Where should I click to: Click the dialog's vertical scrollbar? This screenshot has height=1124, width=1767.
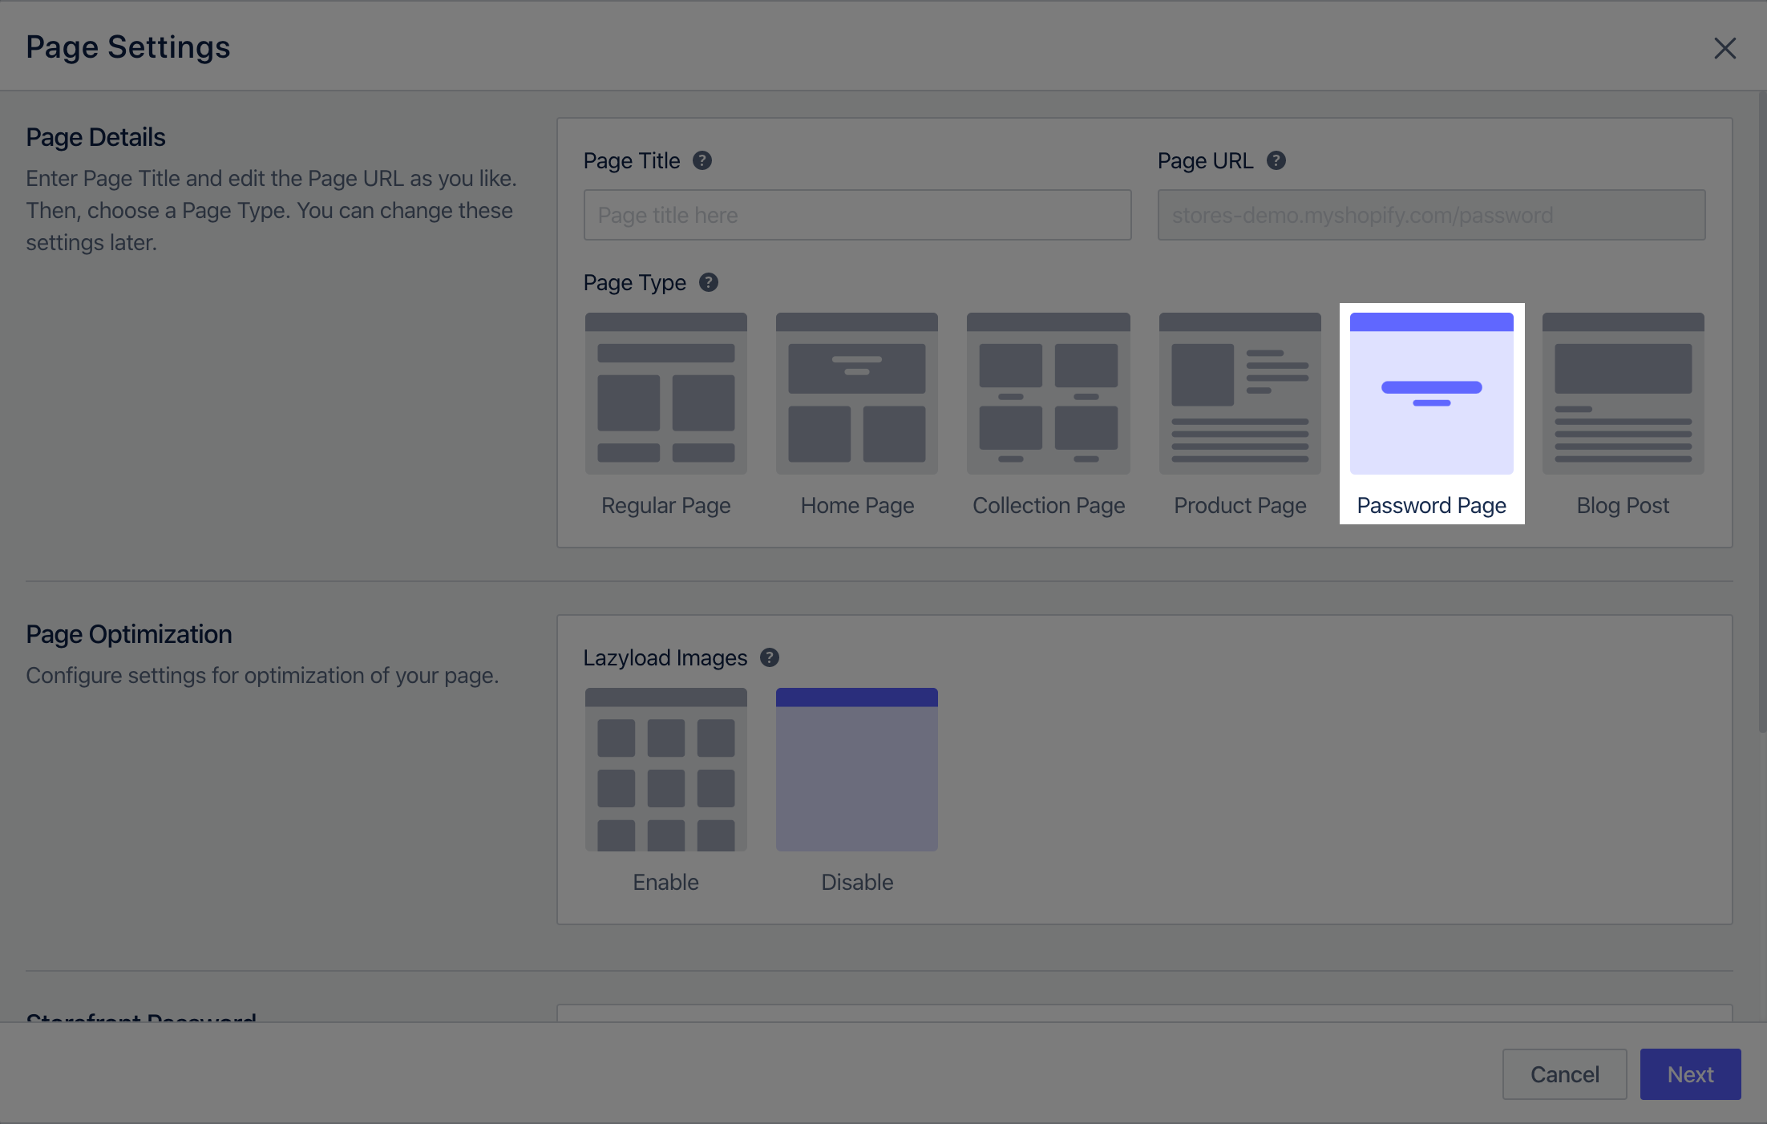pos(1761,412)
